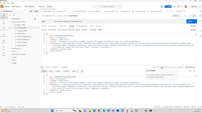Click the pencil edit icon near Save
Screen dimensions: 202x113
[191, 16]
